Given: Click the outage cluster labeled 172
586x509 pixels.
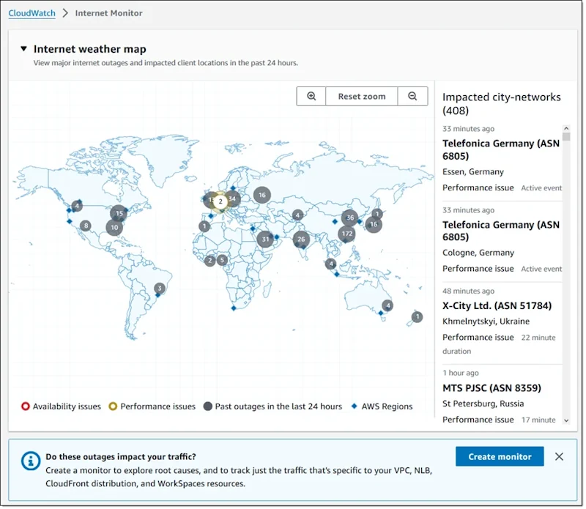Looking at the screenshot, I should click(346, 234).
